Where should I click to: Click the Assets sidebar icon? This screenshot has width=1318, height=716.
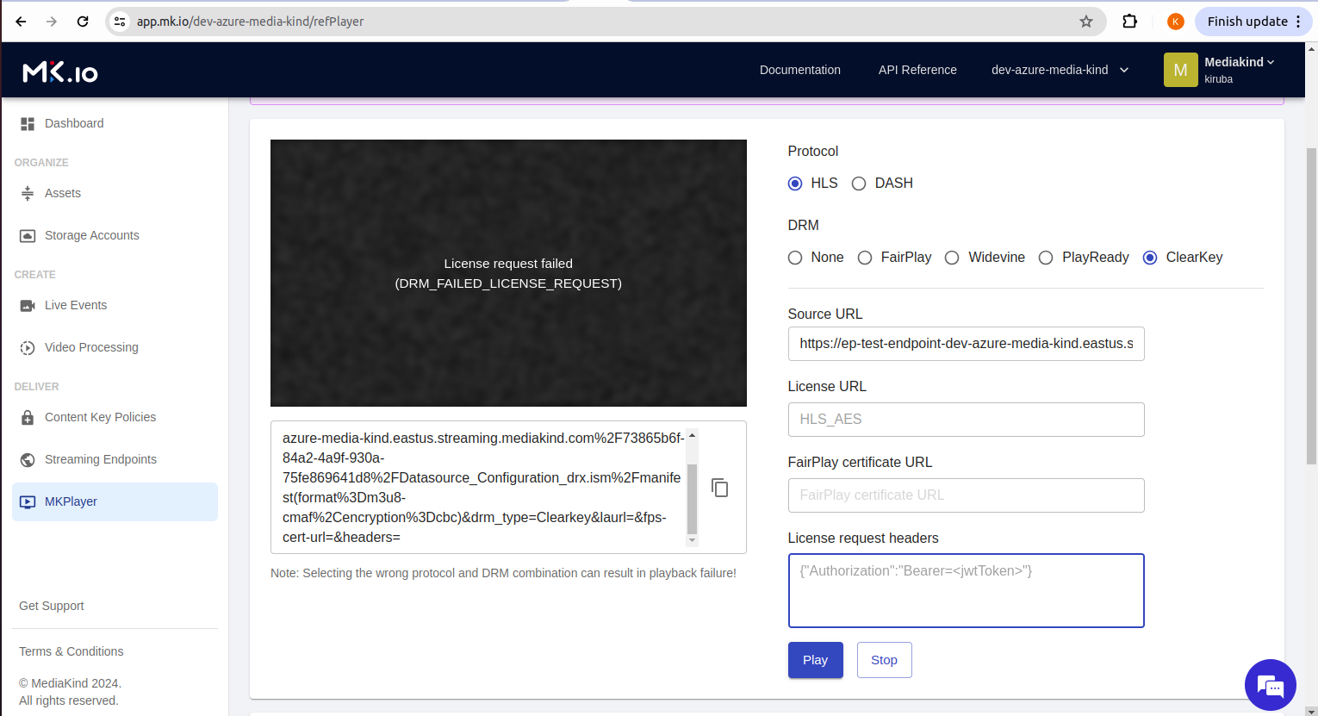pos(28,194)
